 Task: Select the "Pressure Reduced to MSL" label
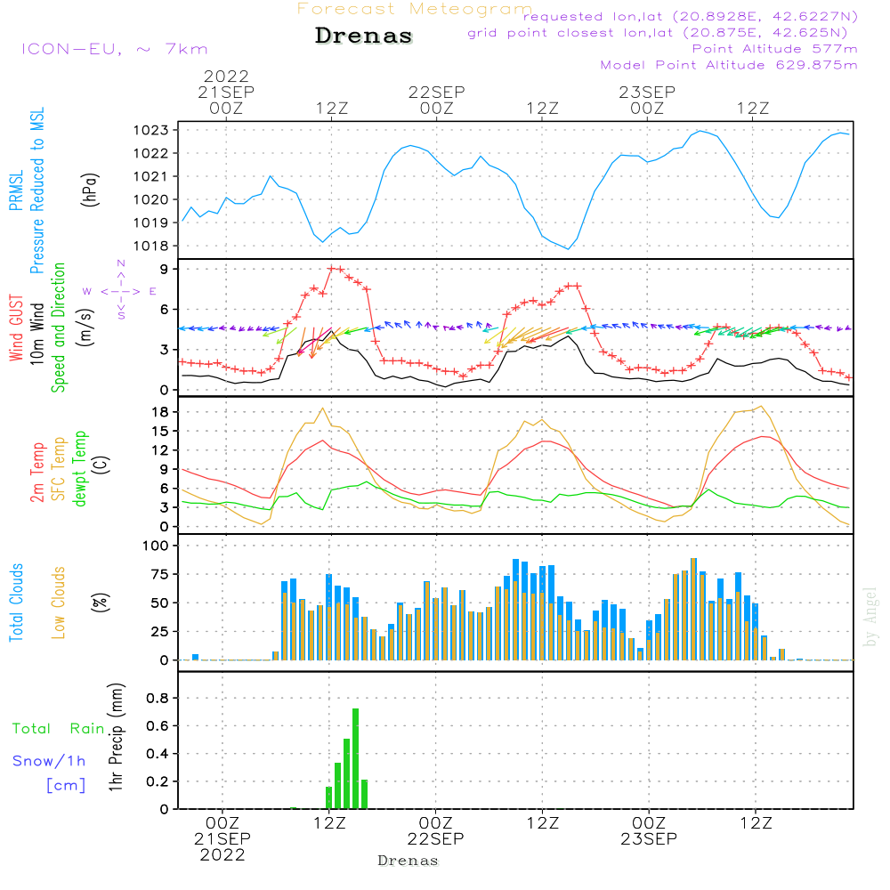36,190
